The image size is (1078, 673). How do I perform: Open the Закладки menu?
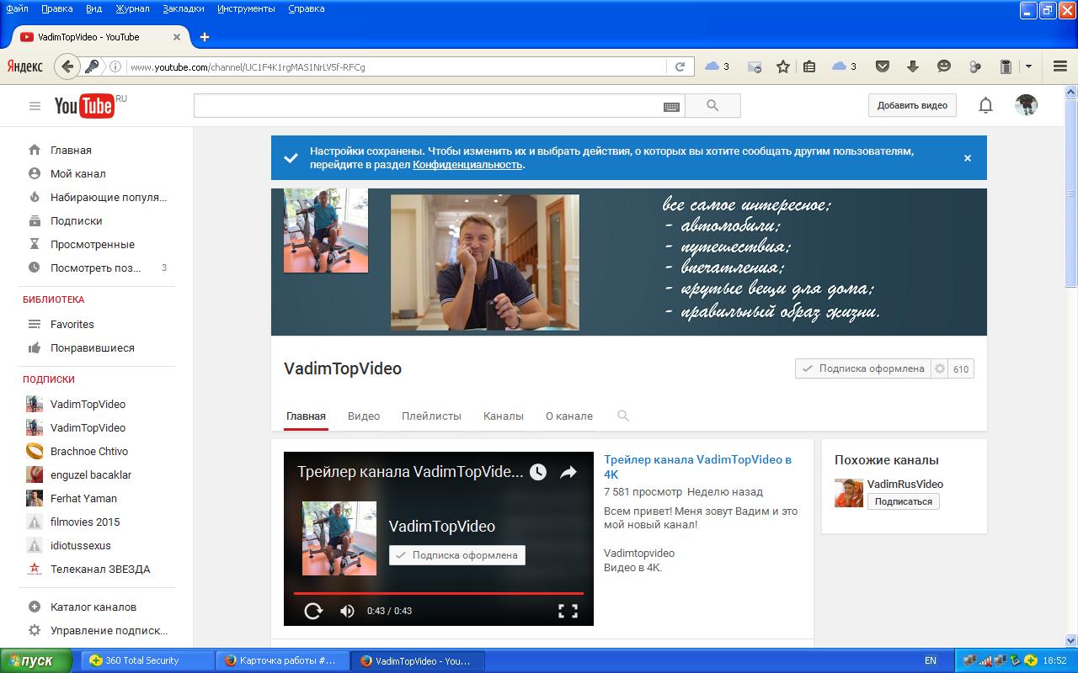pyautogui.click(x=183, y=8)
